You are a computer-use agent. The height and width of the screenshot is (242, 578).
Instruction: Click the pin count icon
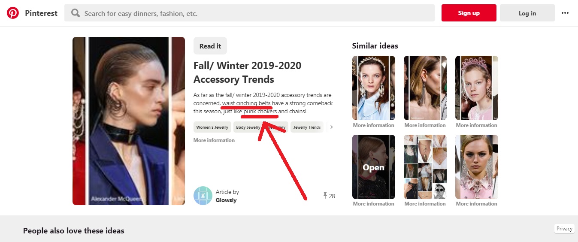(x=325, y=196)
